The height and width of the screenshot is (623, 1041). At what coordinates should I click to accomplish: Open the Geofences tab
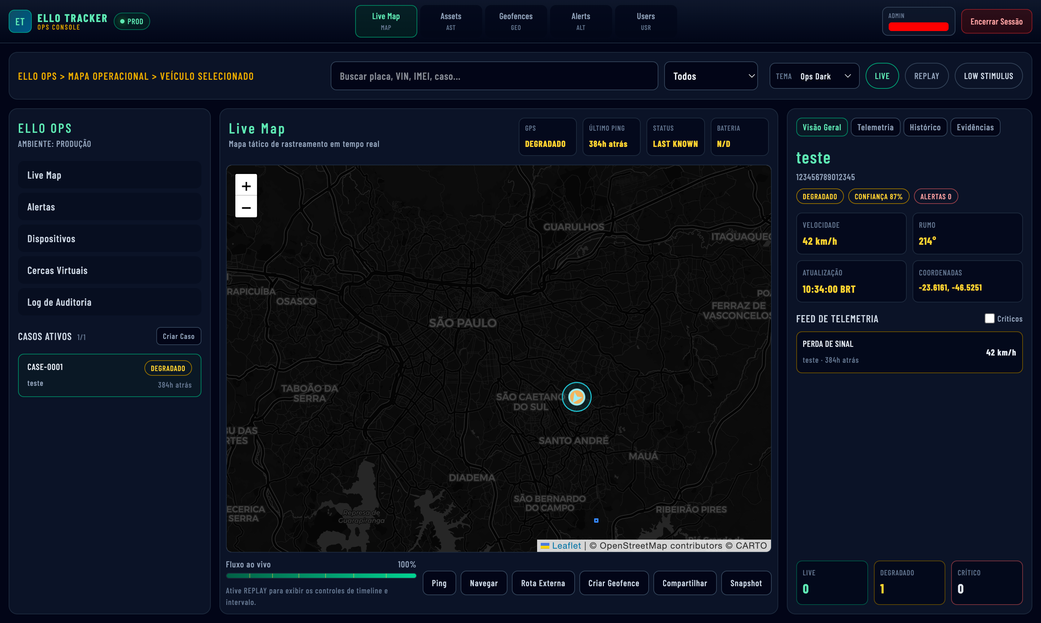(x=516, y=21)
